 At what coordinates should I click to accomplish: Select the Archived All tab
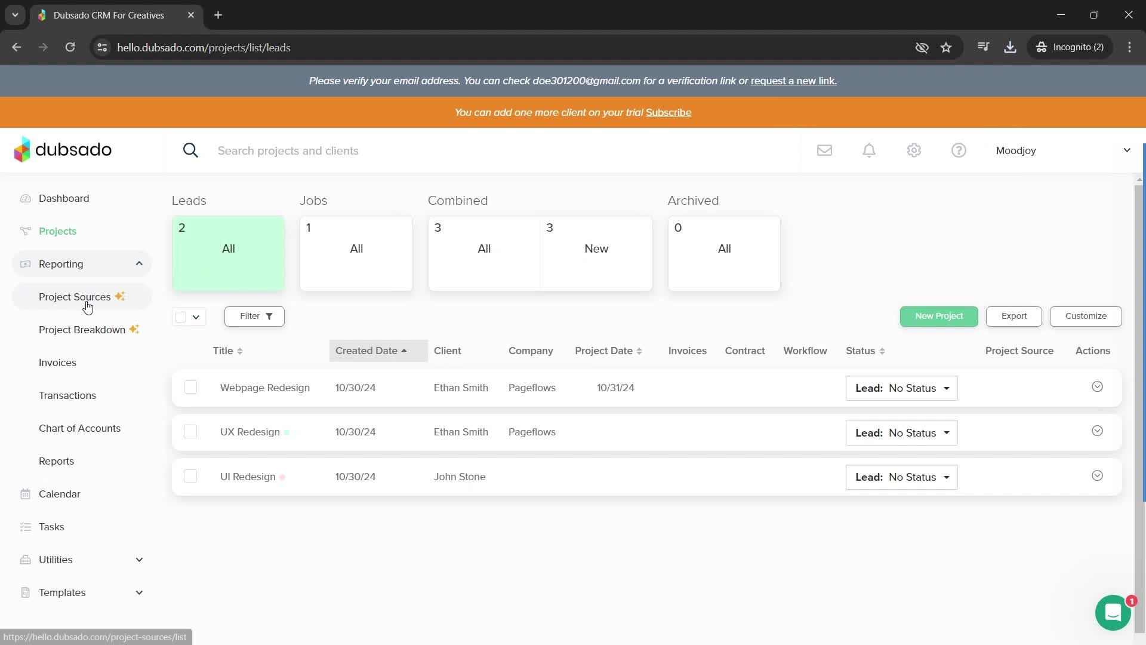724,253
